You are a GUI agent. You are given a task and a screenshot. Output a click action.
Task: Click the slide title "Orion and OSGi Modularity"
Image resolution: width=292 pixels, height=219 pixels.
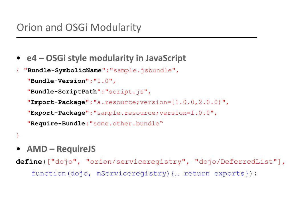[x=79, y=28]
